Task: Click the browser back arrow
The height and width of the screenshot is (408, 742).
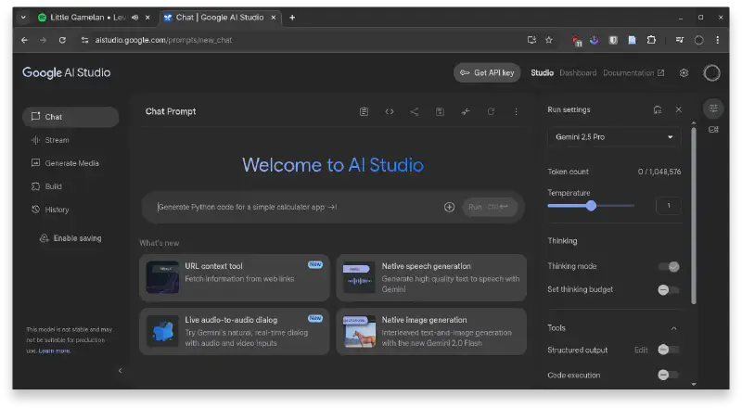Action: click(25, 40)
